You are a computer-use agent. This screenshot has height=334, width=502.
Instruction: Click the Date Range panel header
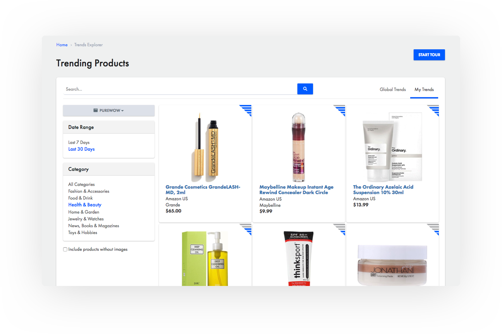(109, 127)
